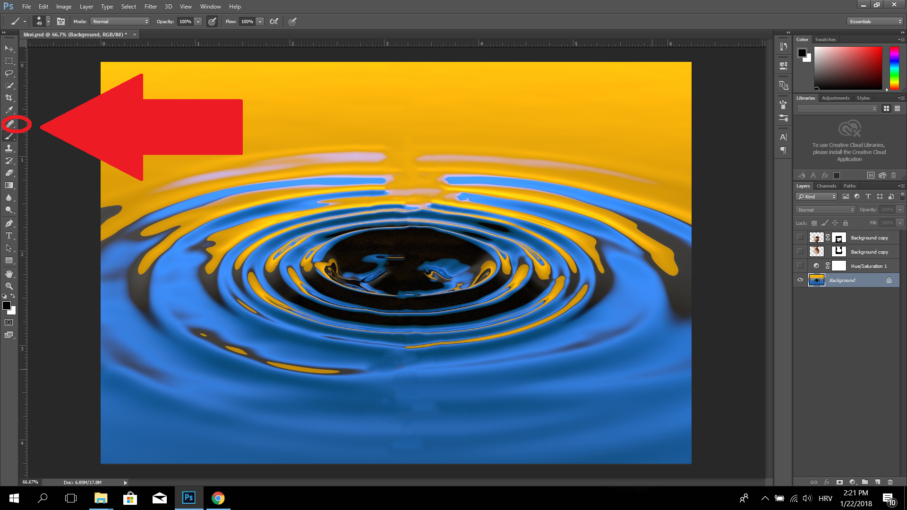
Task: Select the Lasso tool
Action: [x=9, y=73]
